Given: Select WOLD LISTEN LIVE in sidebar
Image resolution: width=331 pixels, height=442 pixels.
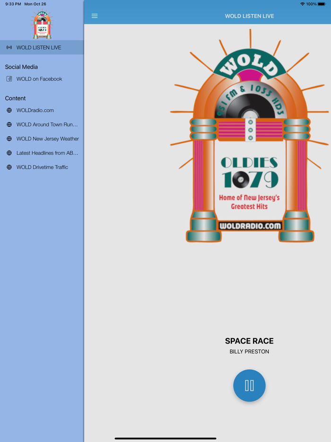Looking at the screenshot, I should [42, 47].
